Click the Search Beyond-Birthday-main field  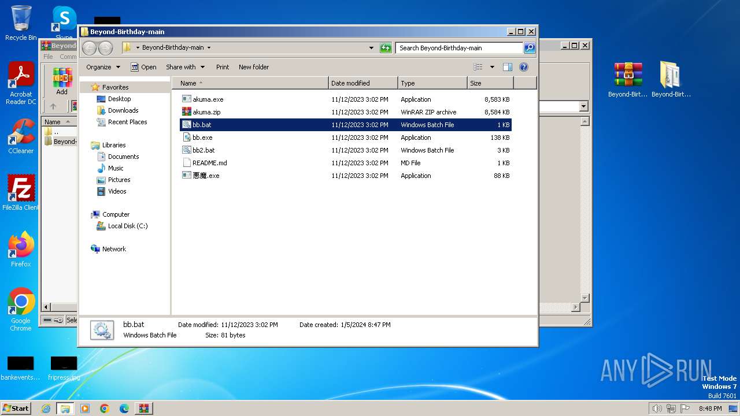pos(460,48)
